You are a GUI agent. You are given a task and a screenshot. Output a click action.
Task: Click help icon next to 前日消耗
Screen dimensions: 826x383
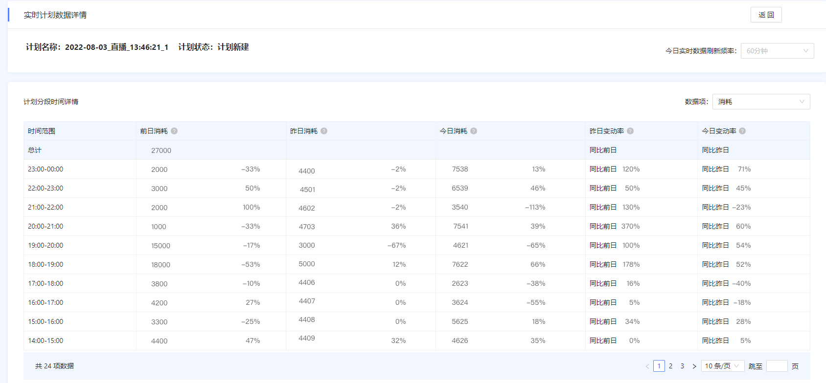coord(174,131)
